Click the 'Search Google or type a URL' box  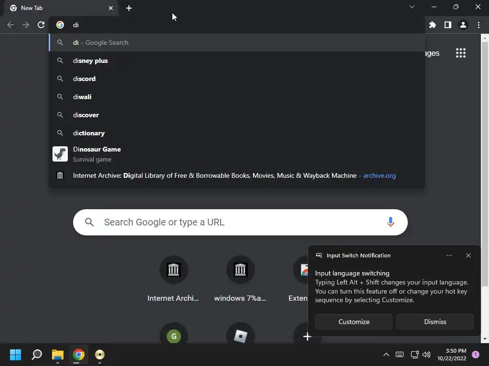pos(240,222)
